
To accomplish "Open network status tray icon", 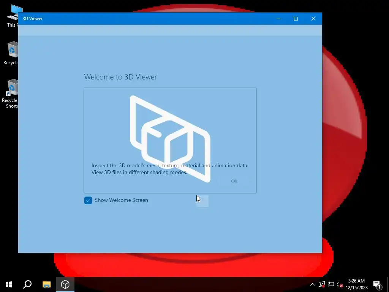I will 331,284.
